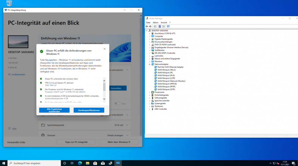Launch Microsoft Edge from the taskbar

(x=80, y=163)
